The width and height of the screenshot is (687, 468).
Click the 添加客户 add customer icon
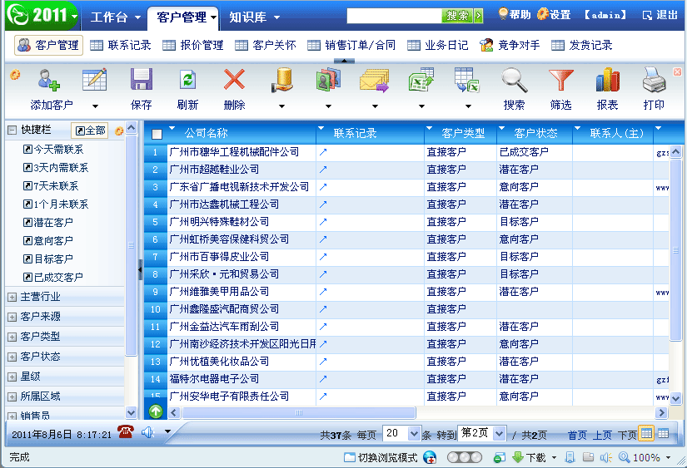48,80
